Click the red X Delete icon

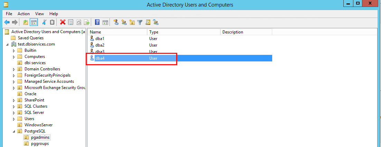[x=63, y=22]
